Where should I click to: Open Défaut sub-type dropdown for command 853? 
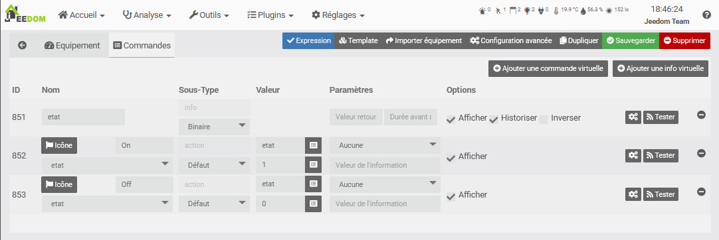(214, 204)
